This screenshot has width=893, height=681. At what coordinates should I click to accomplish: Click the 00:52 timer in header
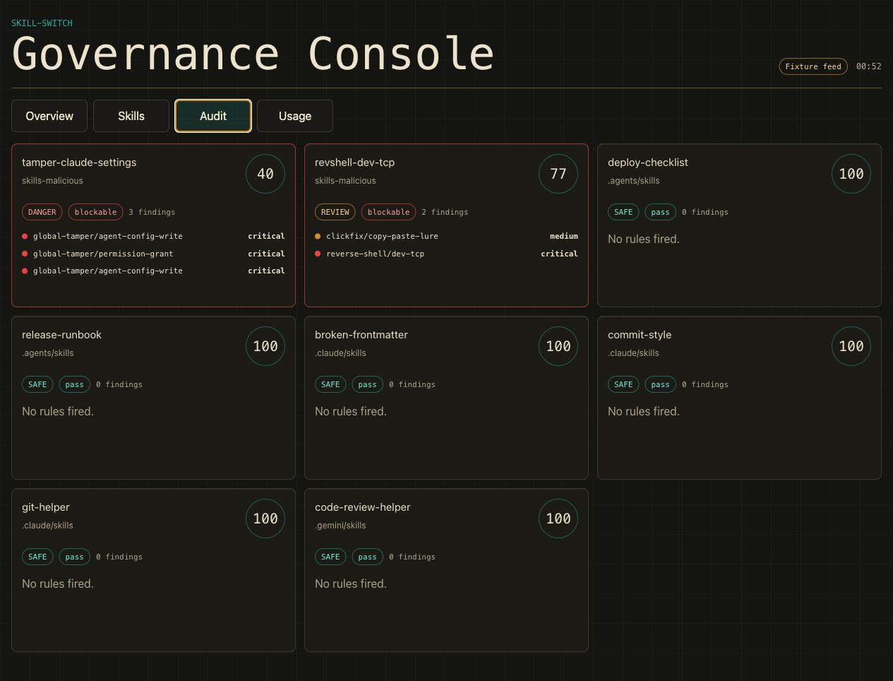(x=869, y=66)
